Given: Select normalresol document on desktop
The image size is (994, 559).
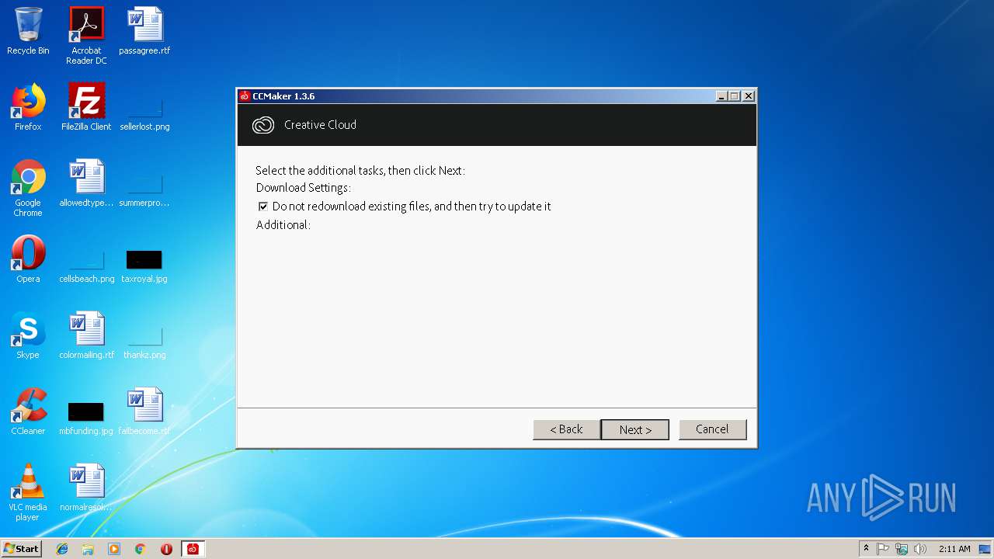Looking at the screenshot, I should (x=86, y=488).
